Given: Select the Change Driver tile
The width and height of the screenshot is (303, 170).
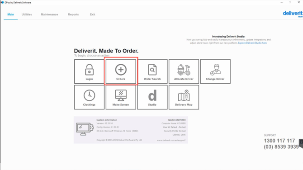Looking at the screenshot, I should click(215, 71).
